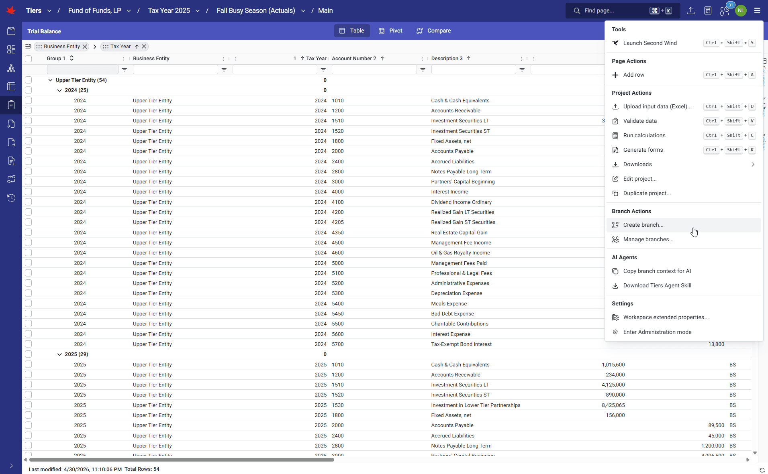
Task: Select Generate forms menu item
Action: pyautogui.click(x=684, y=150)
